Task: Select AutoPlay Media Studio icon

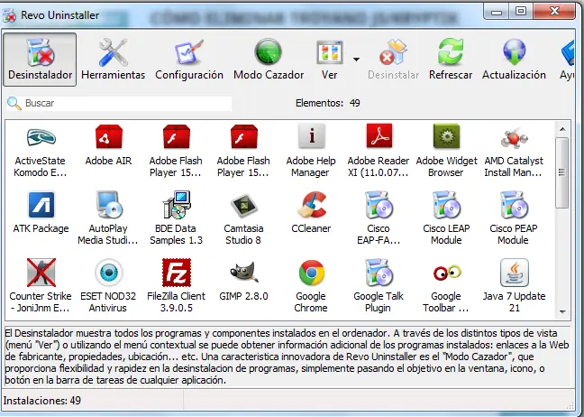Action: [108, 204]
